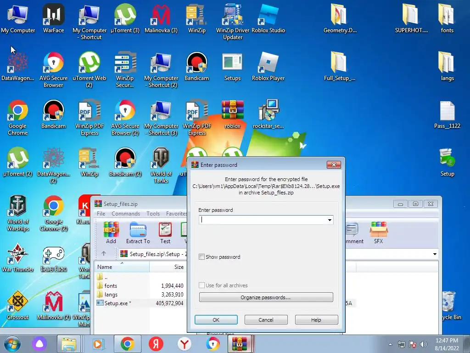Select the Roblox Studio desktop icon
Viewport: 470px width, 353px height.
[268, 18]
